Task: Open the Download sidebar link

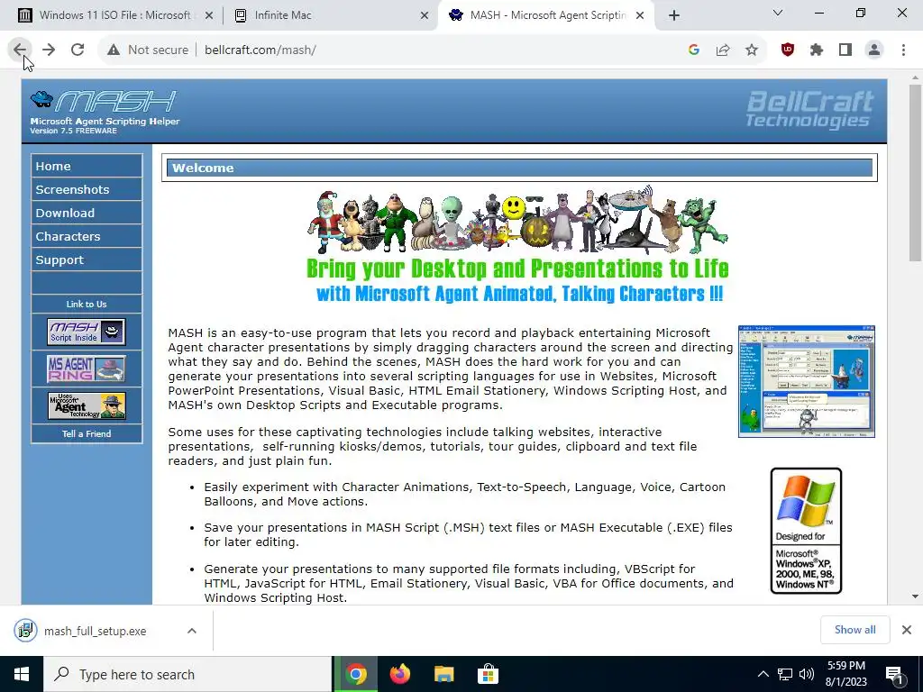Action: 87,213
